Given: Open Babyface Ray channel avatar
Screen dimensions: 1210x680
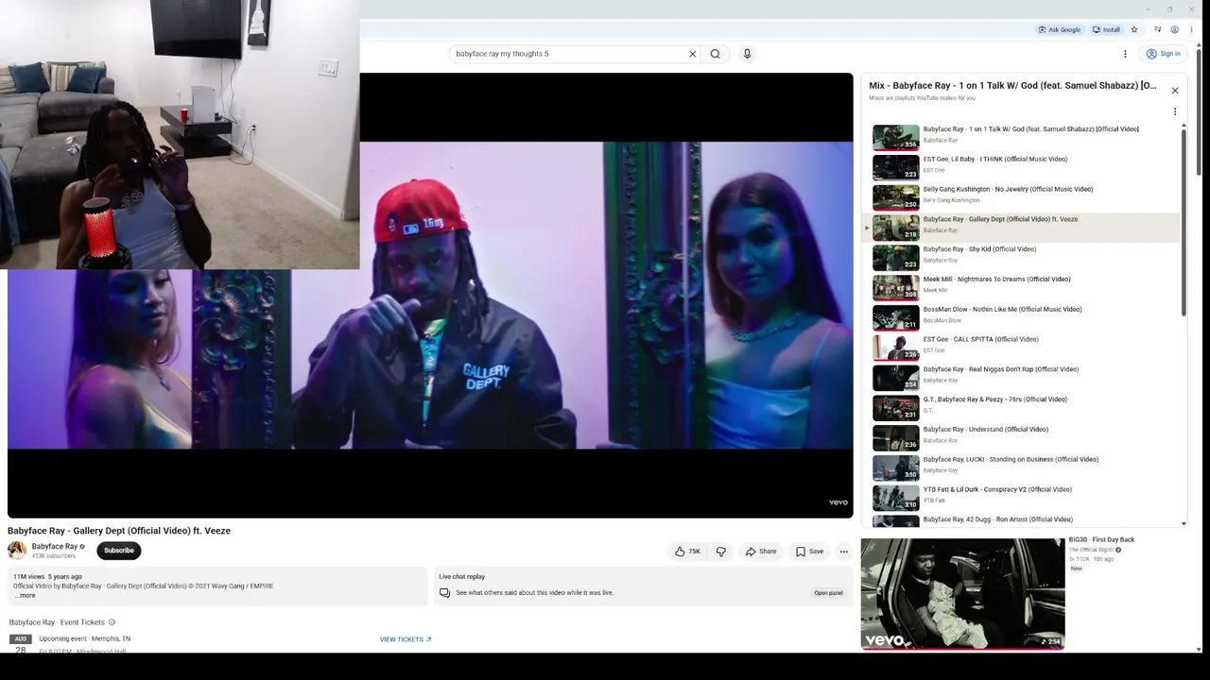Looking at the screenshot, I should 17,551.
